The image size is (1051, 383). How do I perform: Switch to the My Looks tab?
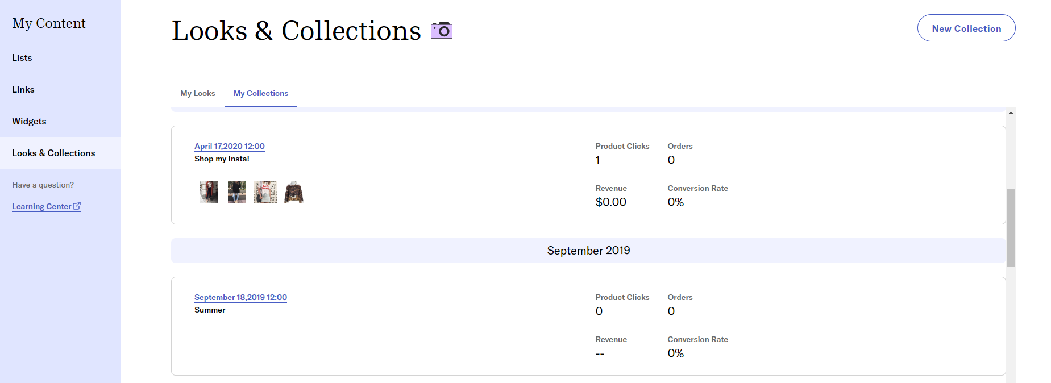click(198, 93)
